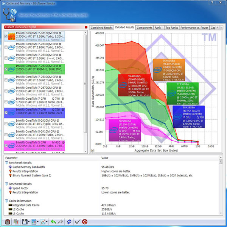The image size is (227, 227).
Task: Switch to the Top Ranks tab
Action: pyautogui.click(x=172, y=28)
